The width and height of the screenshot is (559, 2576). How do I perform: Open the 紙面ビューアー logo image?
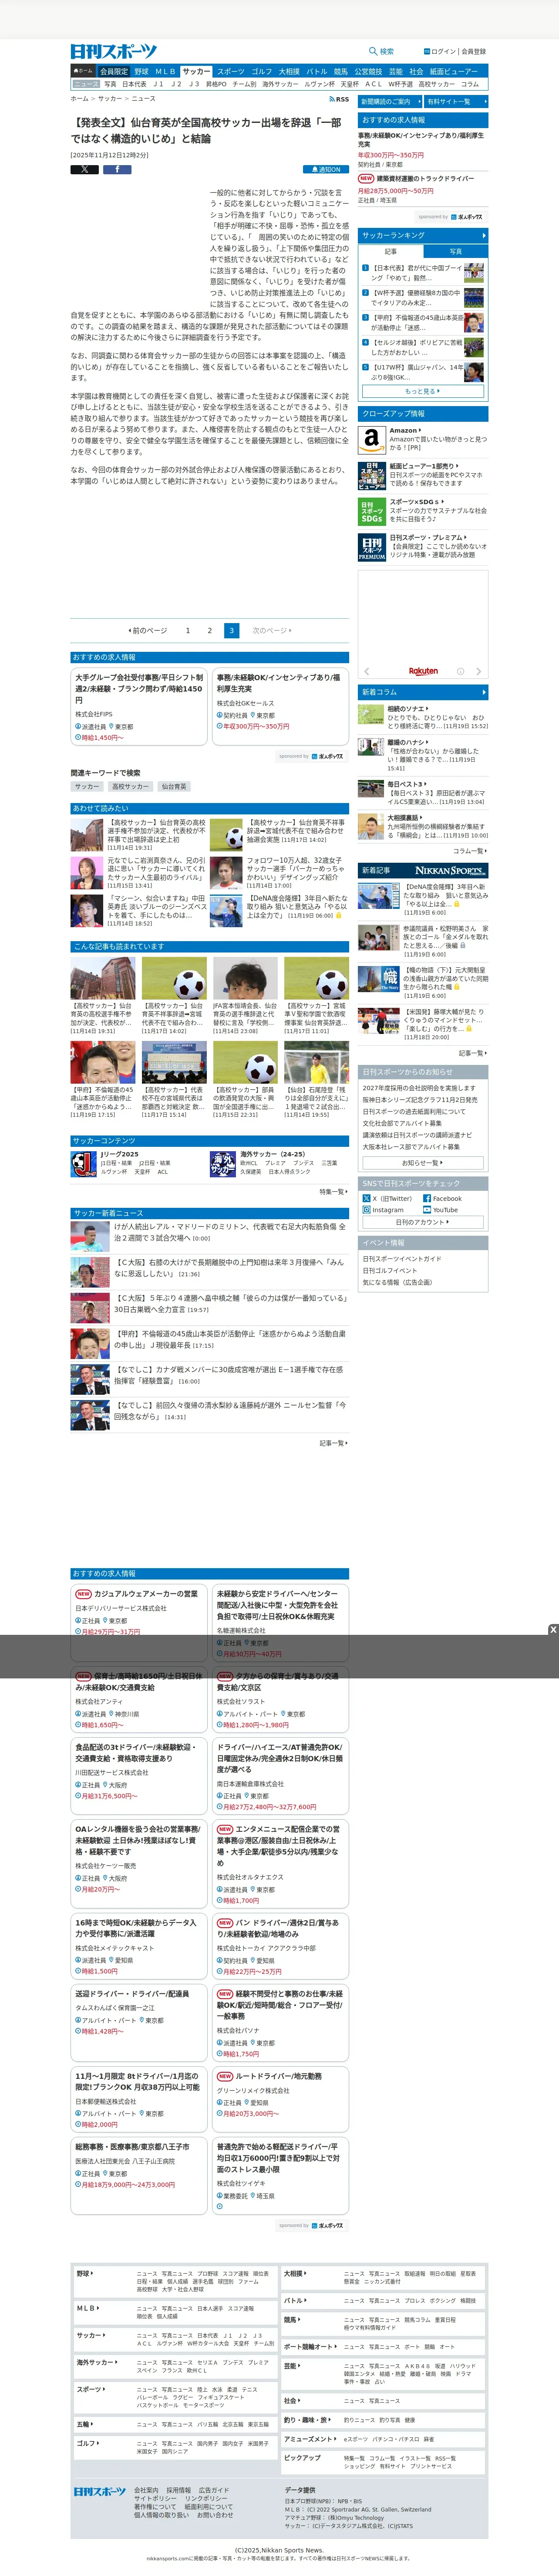click(372, 475)
